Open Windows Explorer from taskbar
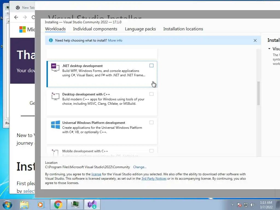This screenshot has width=280, height=210. (24, 205)
